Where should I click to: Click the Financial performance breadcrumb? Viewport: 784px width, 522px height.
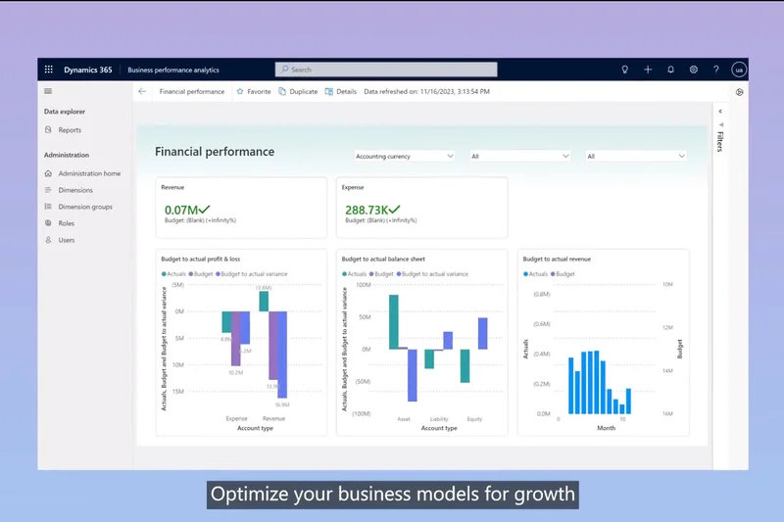point(192,91)
